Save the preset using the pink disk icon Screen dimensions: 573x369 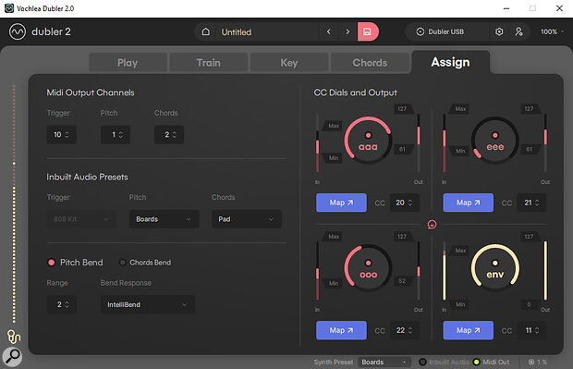(x=367, y=31)
